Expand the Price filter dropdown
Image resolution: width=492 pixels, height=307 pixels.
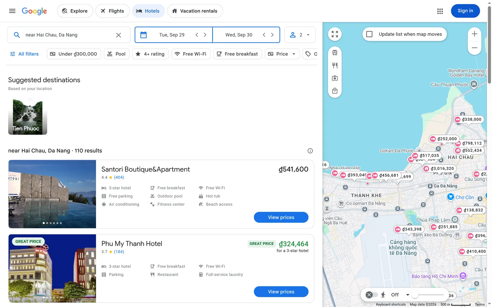(x=282, y=54)
